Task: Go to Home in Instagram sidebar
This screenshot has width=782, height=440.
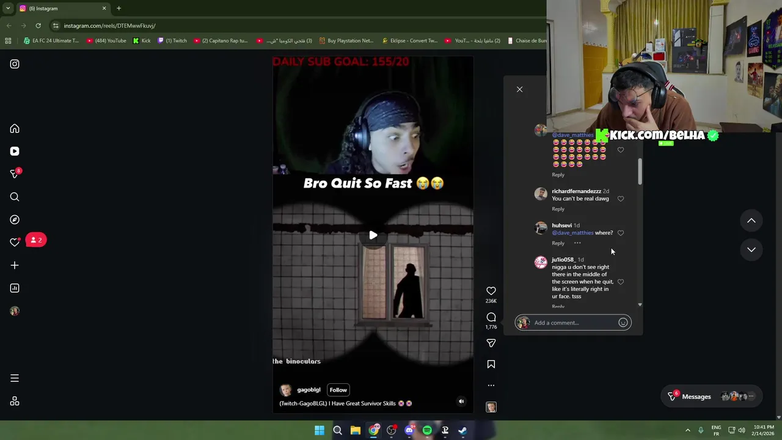Action: coord(15,129)
